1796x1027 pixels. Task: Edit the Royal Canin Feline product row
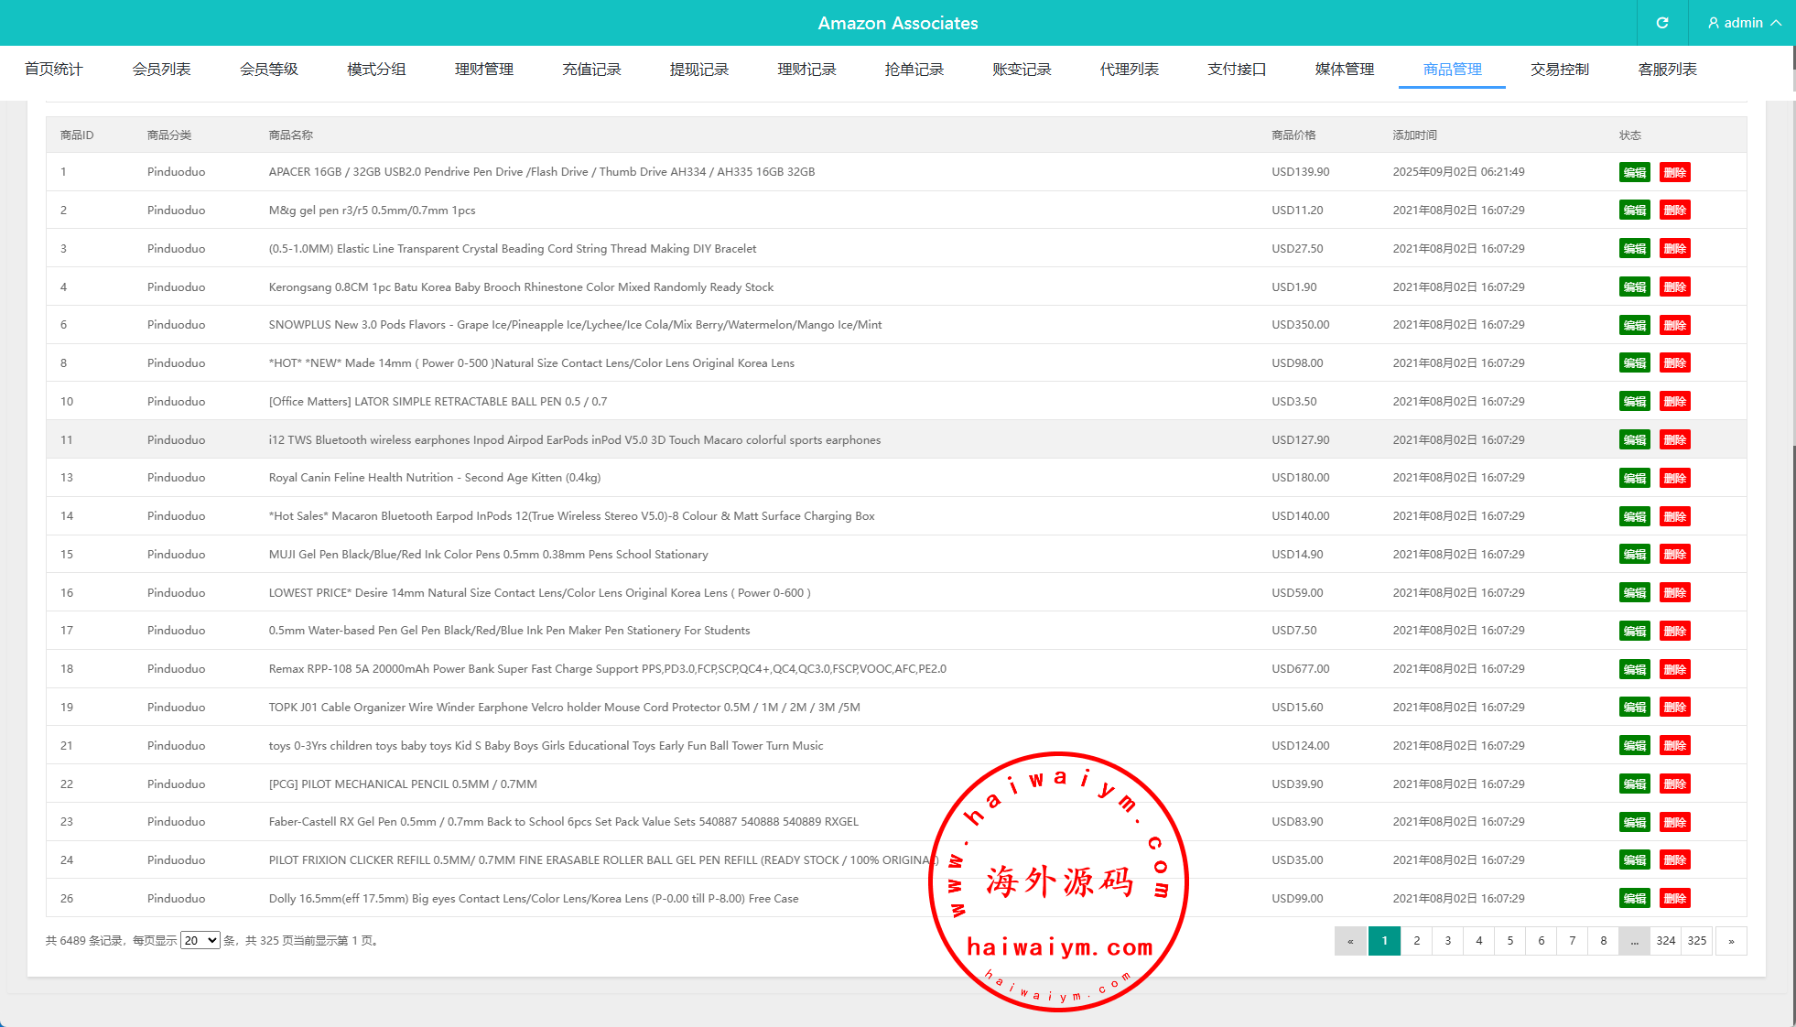[x=1634, y=478]
